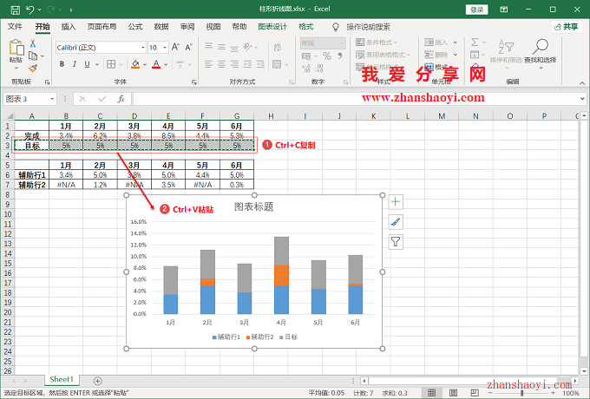This screenshot has width=590, height=399.
Task: Open the font size 10 dropdown
Action: click(x=165, y=48)
